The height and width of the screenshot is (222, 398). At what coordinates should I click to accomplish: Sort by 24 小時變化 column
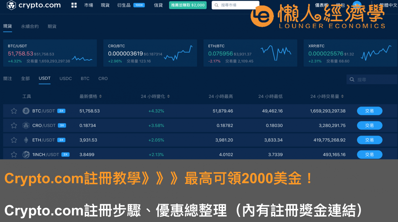pos(168,96)
